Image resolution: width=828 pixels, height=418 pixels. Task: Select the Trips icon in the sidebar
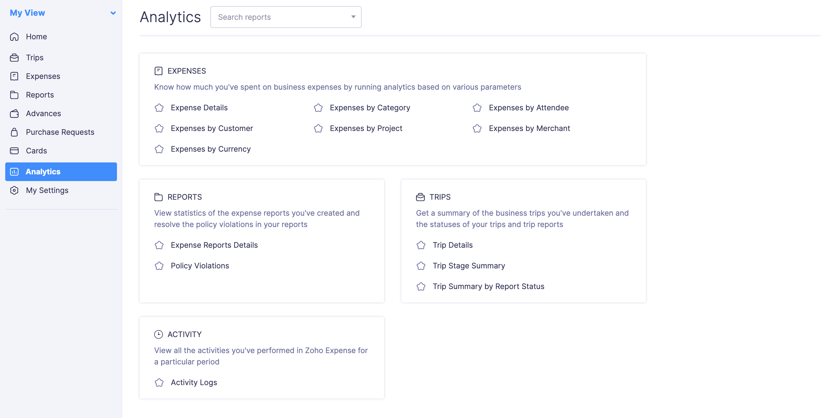[15, 58]
